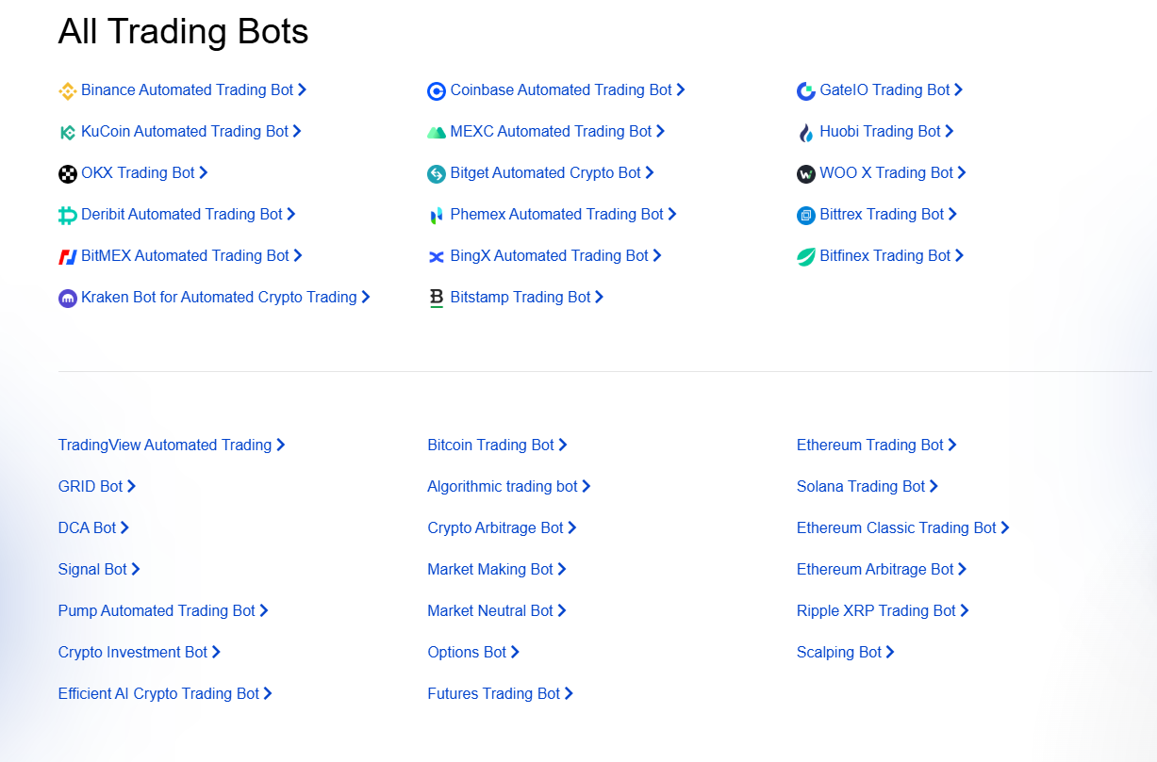Open Futures Trading Bot link
This screenshot has height=762, width=1157.
[x=500, y=694]
